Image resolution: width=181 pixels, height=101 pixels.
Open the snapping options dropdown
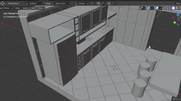103,4
